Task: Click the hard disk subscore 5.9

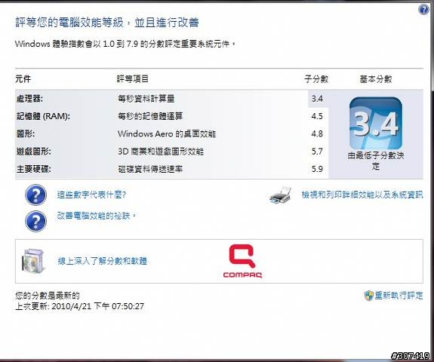Action: pyautogui.click(x=317, y=169)
